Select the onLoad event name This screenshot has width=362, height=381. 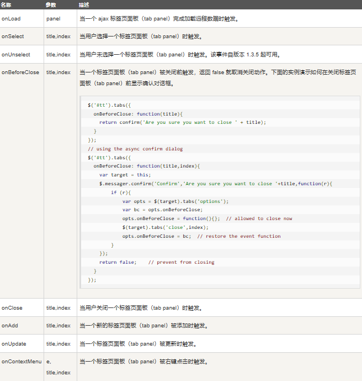coord(11,19)
